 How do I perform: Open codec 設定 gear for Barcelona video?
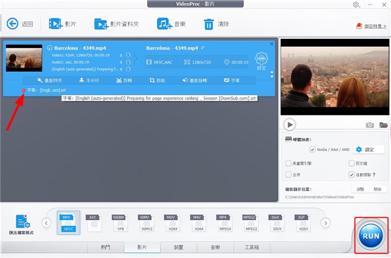tap(261, 61)
